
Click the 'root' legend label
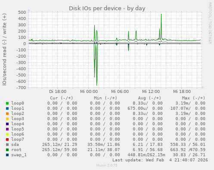pos(16,150)
